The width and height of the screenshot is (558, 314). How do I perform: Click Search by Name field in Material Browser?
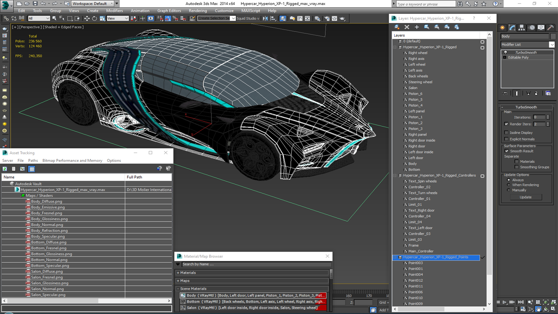tap(256, 264)
